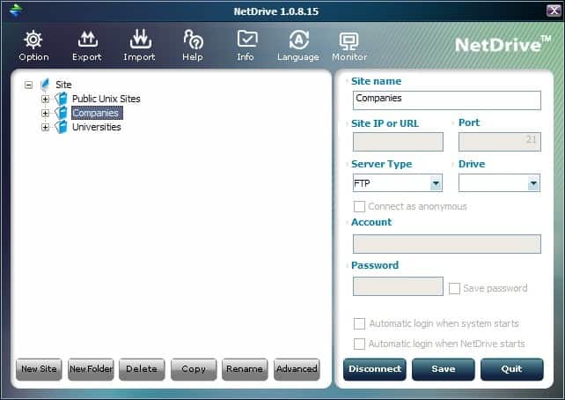
Task: Open the Help toolbar icon
Action: 193,40
